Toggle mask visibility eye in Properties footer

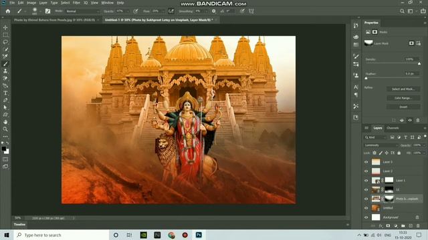click(410, 120)
